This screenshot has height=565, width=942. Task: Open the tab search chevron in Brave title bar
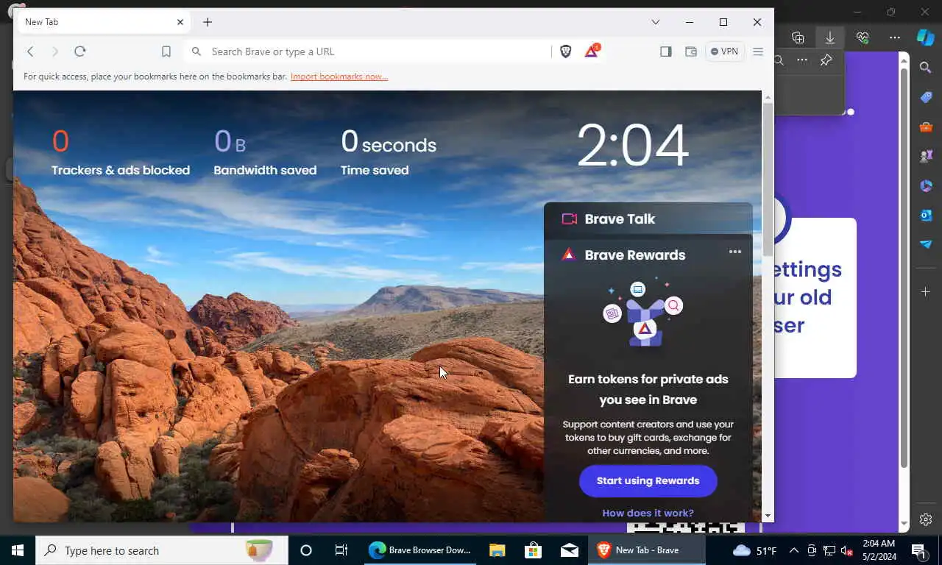click(656, 22)
